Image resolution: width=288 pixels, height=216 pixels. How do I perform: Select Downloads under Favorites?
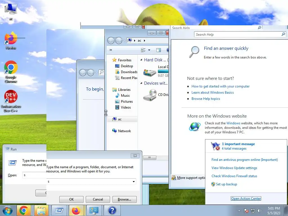pos(126,72)
